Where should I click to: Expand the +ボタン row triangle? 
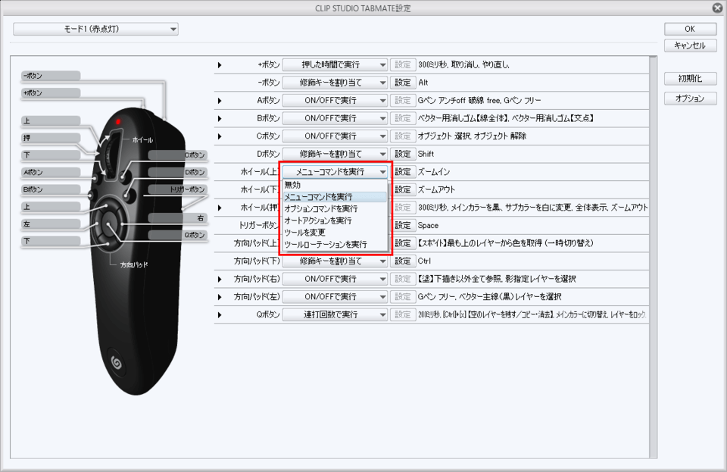pos(220,65)
